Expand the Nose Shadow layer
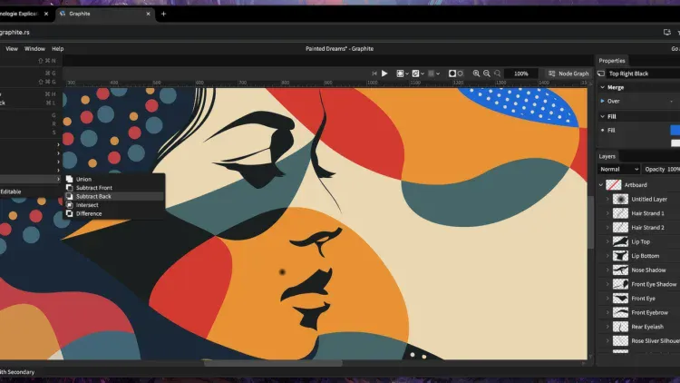 coord(607,270)
